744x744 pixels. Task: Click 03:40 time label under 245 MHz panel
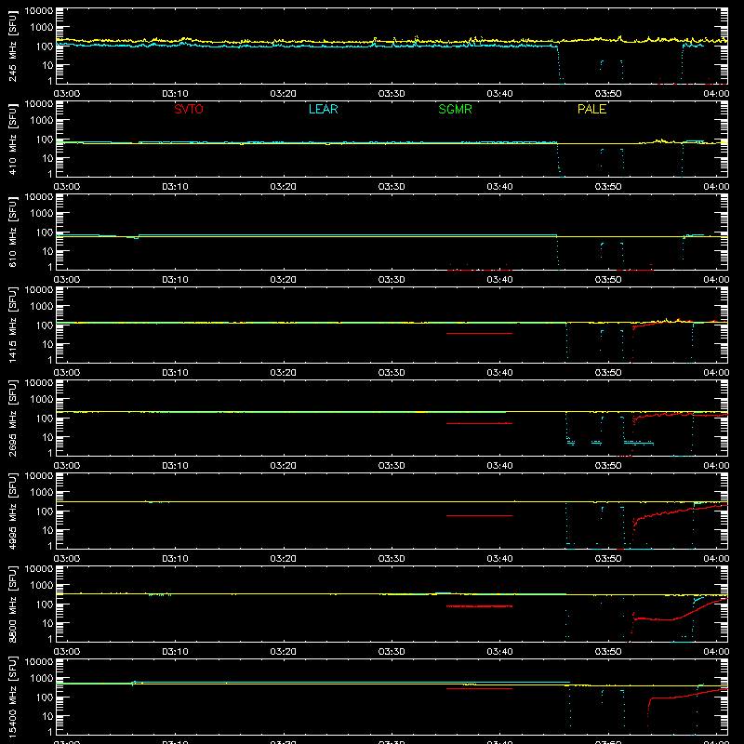point(499,94)
